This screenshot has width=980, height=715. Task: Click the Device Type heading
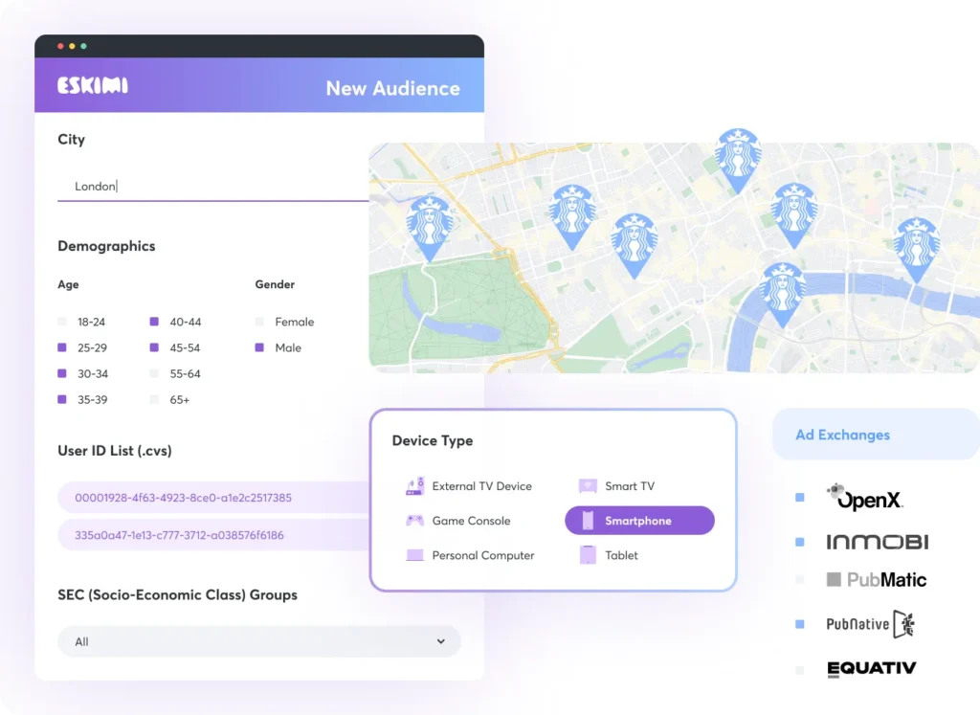pyautogui.click(x=433, y=440)
